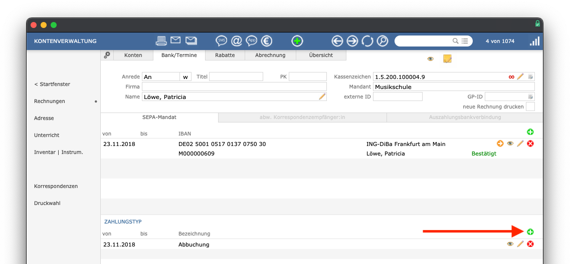Click into the PK input field
Viewport: 571px width, 264px height.
308,76
